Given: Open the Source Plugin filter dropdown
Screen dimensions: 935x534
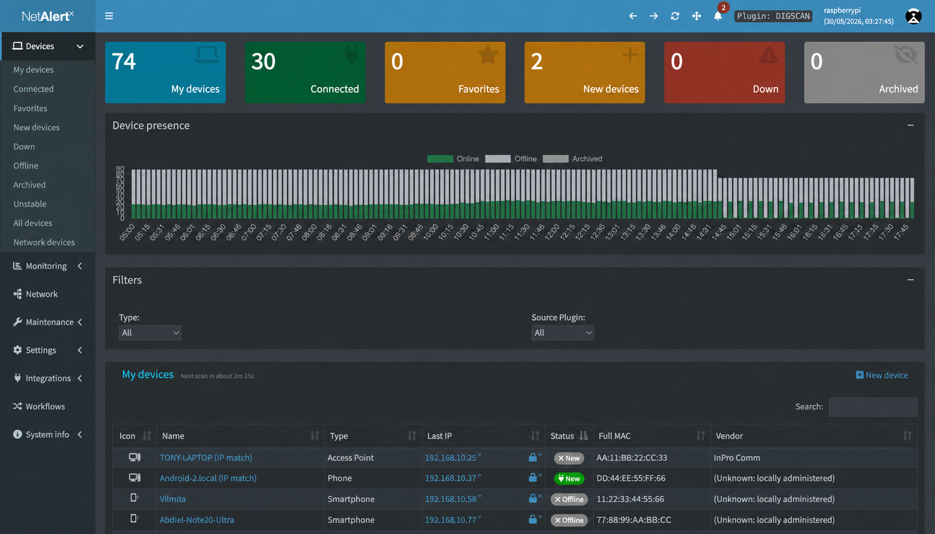Looking at the screenshot, I should click(x=562, y=333).
